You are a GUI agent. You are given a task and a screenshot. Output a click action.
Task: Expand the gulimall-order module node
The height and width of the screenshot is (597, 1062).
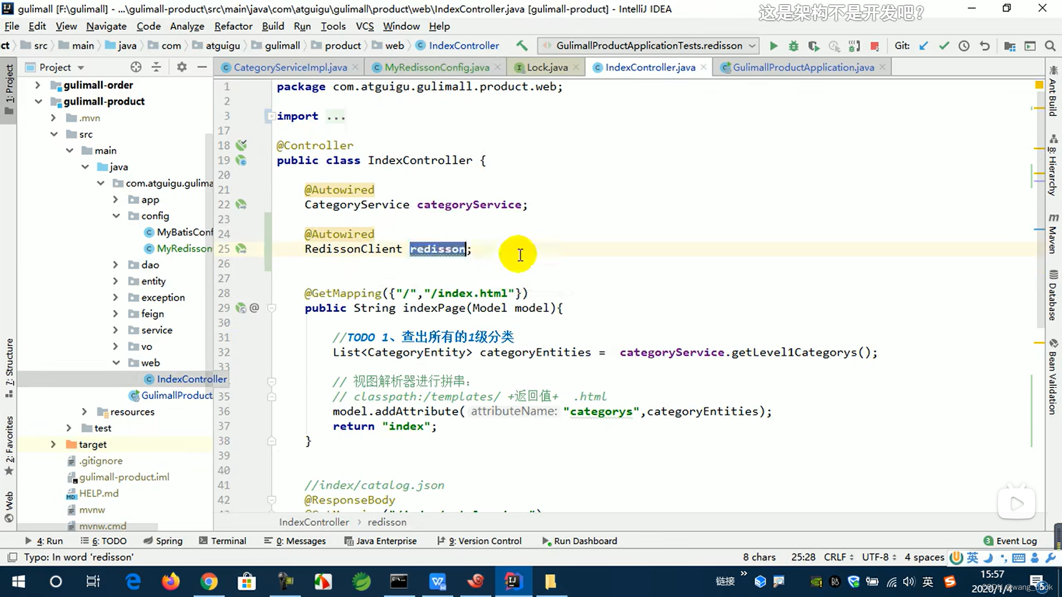[38, 85]
